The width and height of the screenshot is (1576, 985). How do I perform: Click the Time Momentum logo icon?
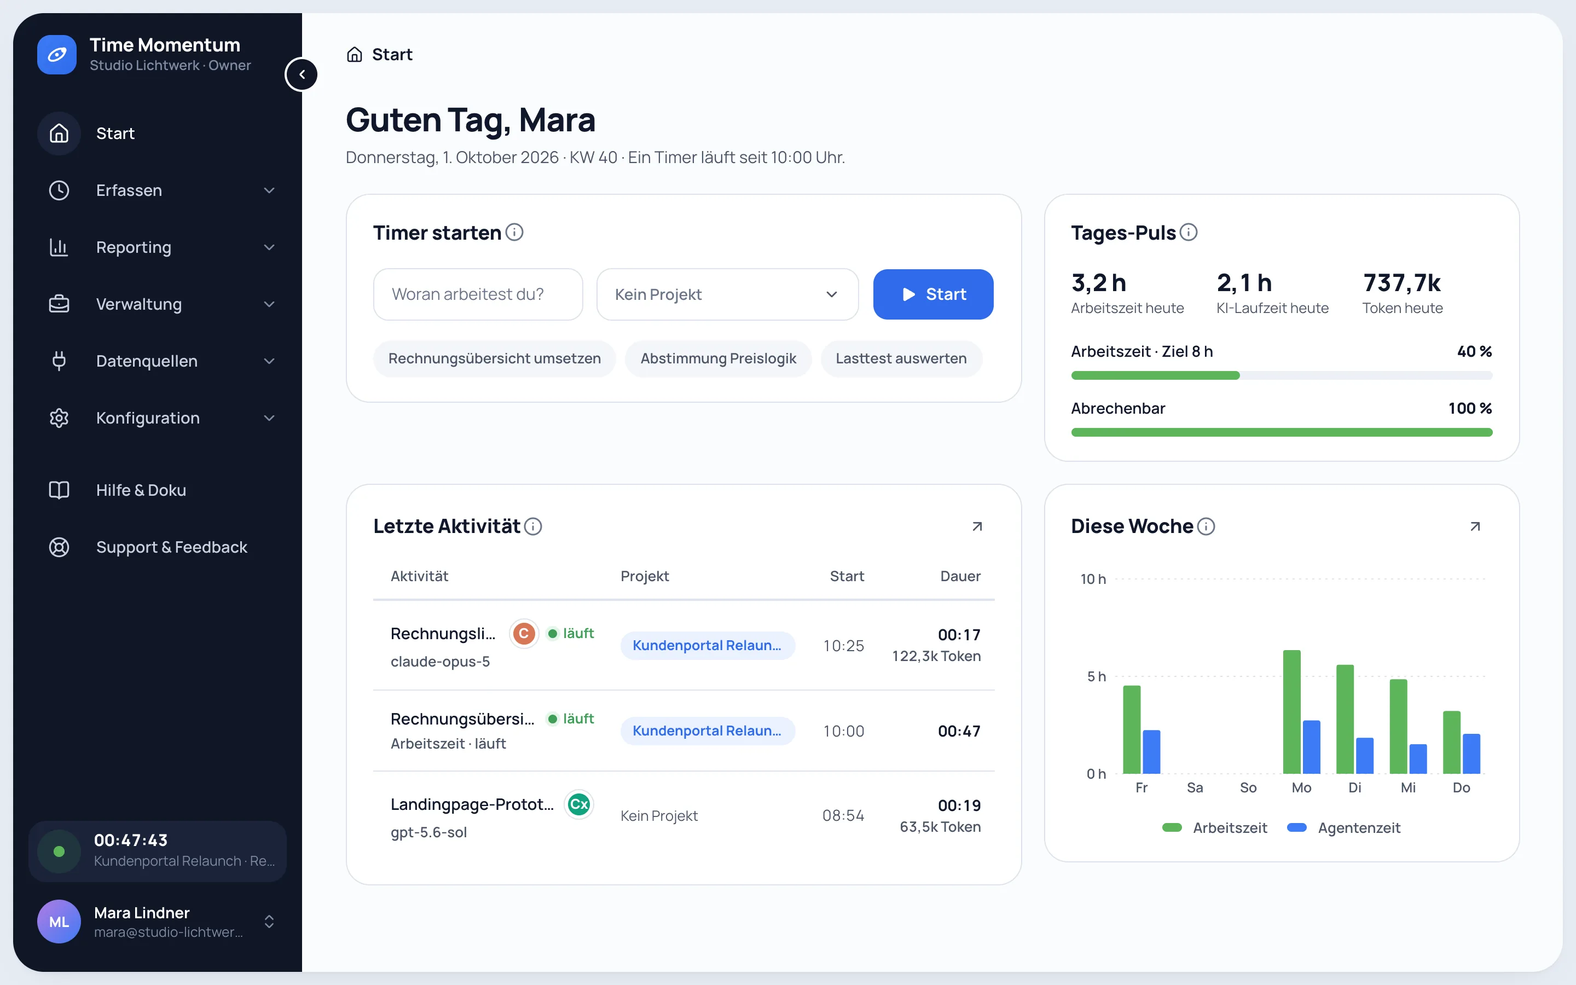pos(57,55)
